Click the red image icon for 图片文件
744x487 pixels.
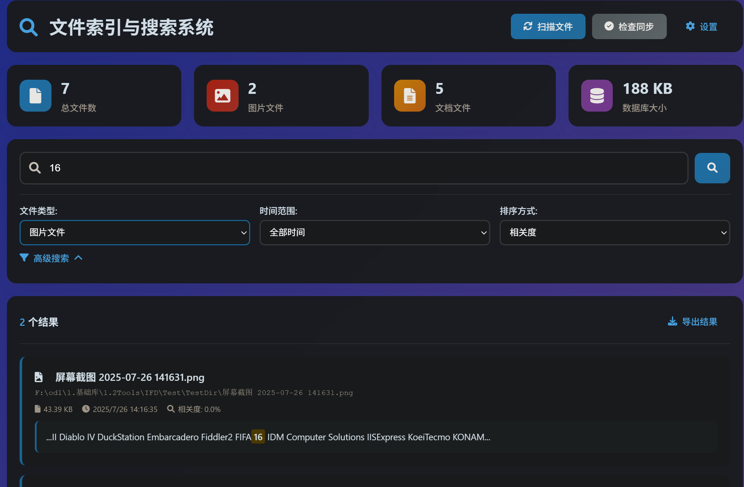pyautogui.click(x=223, y=96)
